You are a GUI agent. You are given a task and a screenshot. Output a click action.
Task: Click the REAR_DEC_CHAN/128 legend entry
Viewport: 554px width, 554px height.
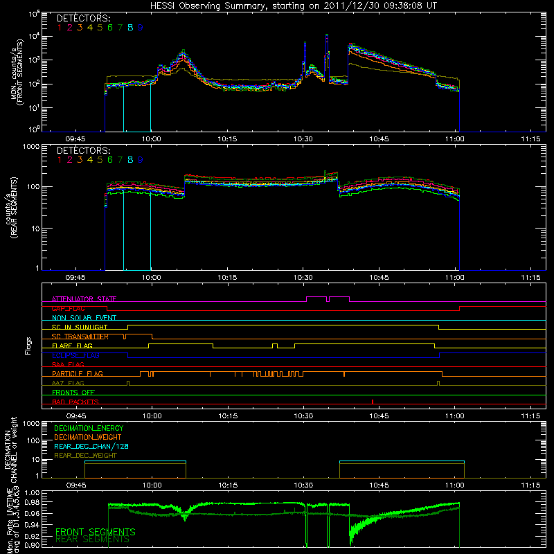(91, 446)
